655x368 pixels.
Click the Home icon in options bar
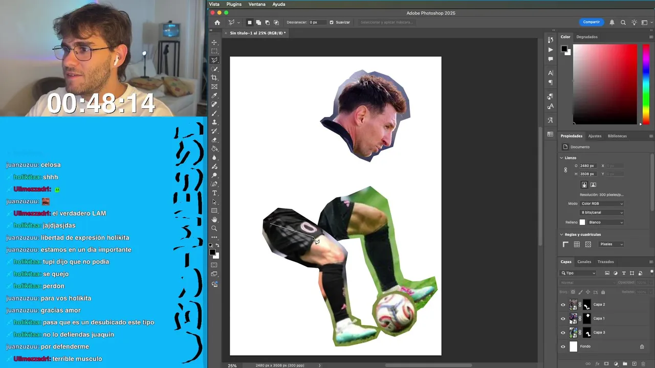(217, 22)
